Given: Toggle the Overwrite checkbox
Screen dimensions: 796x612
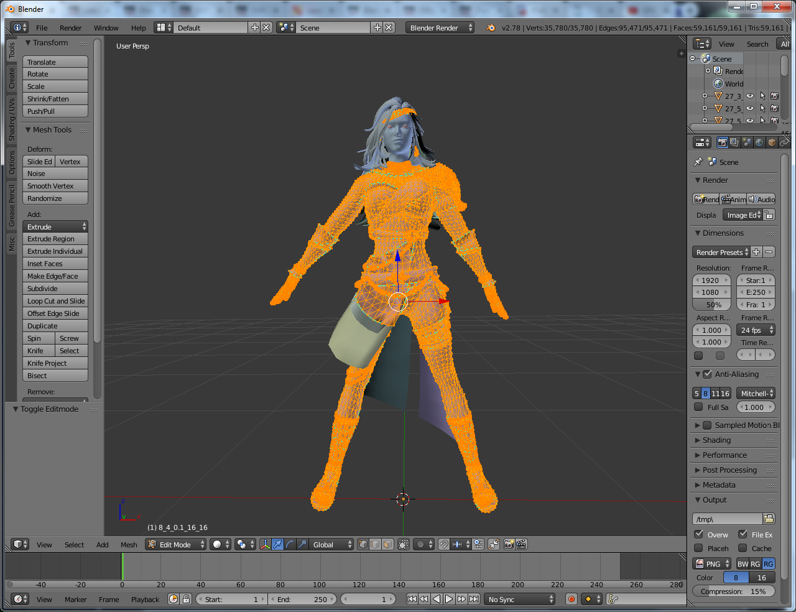Looking at the screenshot, I should tap(699, 534).
